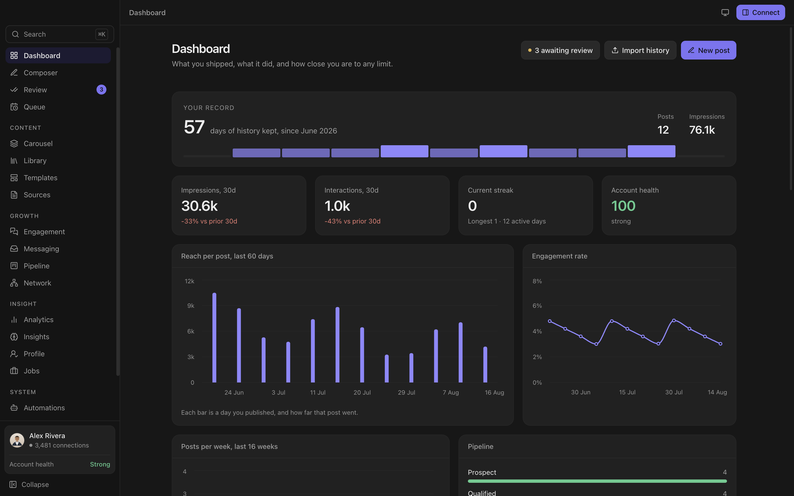Click the '-33% vs prior 30d' text
This screenshot has width=794, height=496.
coord(209,221)
